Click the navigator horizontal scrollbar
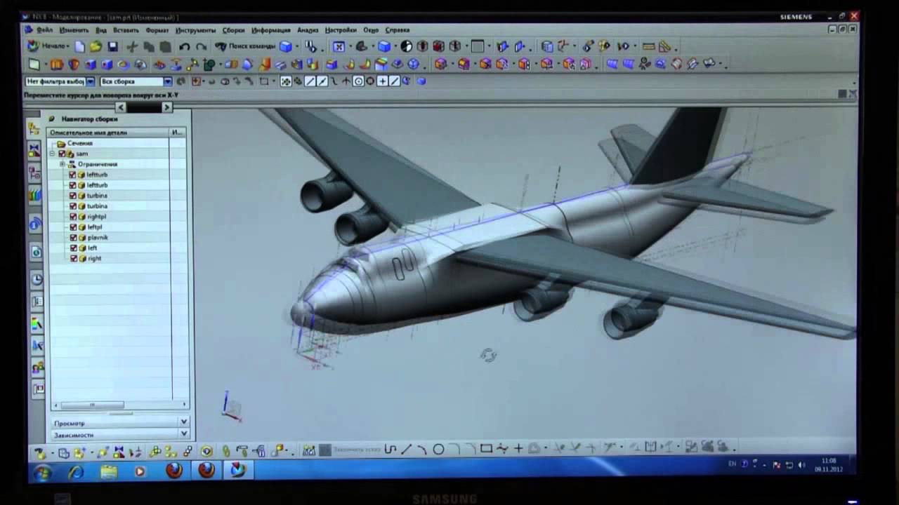899x505 pixels. pyautogui.click(x=91, y=405)
